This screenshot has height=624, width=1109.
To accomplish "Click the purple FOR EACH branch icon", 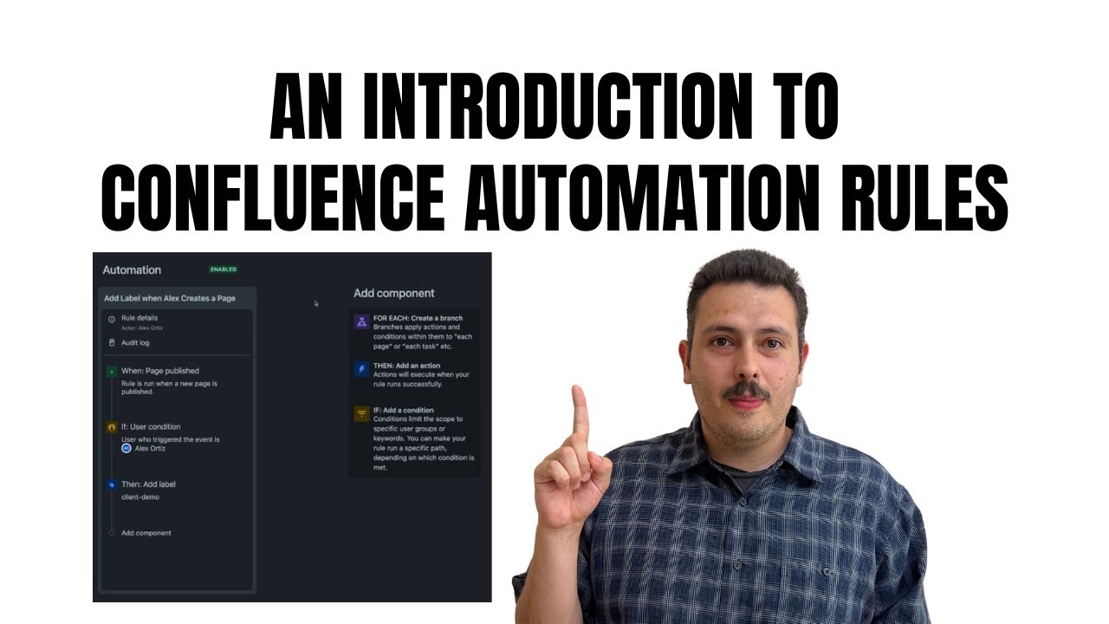I will [x=361, y=322].
